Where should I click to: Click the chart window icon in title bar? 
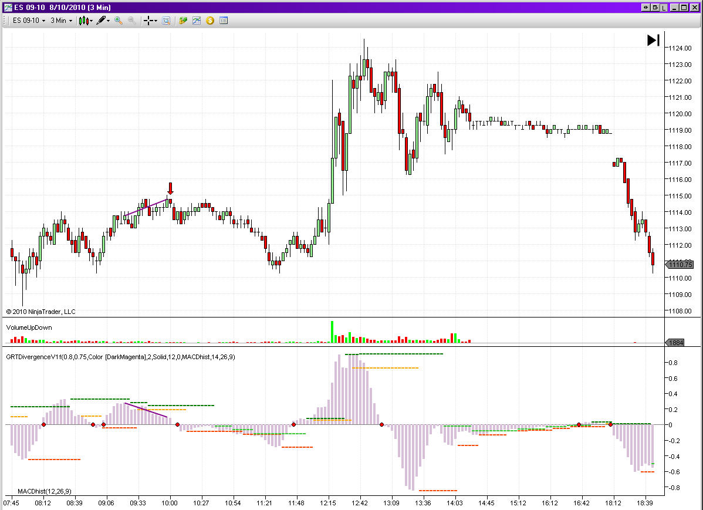point(7,7)
